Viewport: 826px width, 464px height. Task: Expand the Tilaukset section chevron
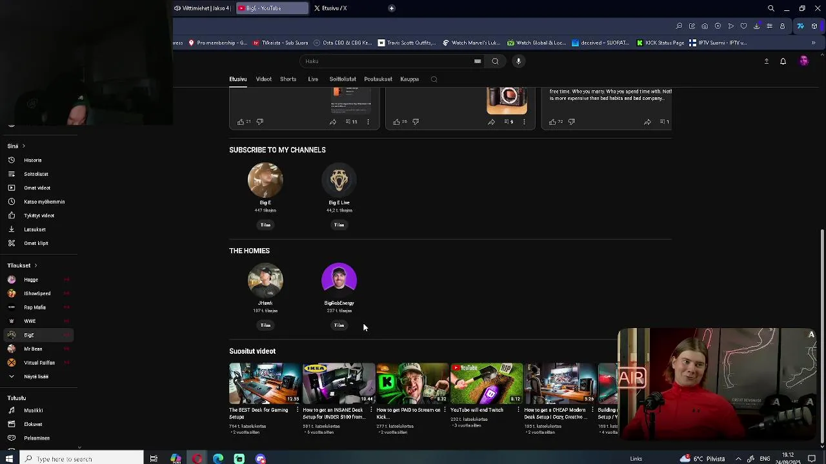[35, 266]
